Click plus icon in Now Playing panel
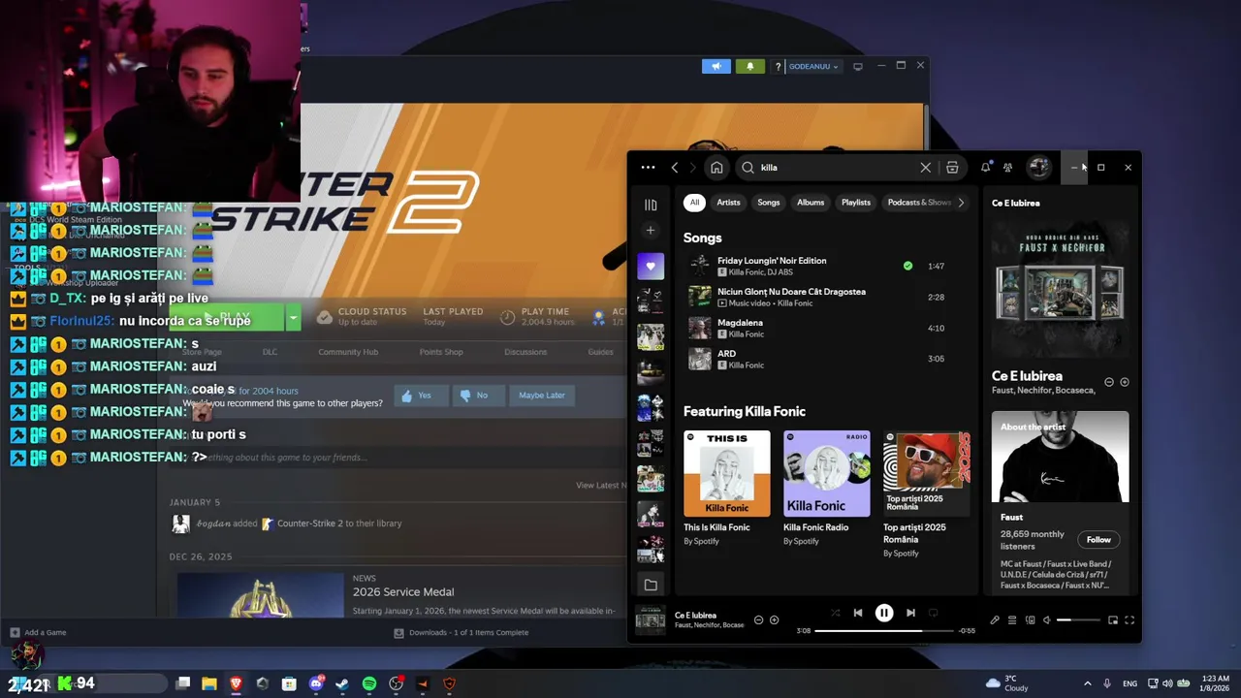 [1125, 382]
